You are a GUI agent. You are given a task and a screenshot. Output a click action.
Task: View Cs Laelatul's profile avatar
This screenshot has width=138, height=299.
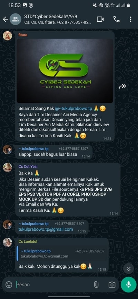(x=8, y=242)
